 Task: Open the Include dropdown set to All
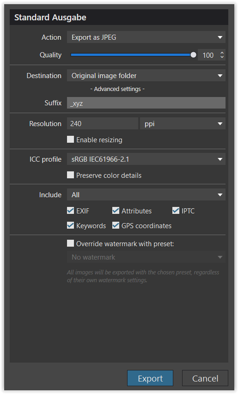[x=146, y=195]
